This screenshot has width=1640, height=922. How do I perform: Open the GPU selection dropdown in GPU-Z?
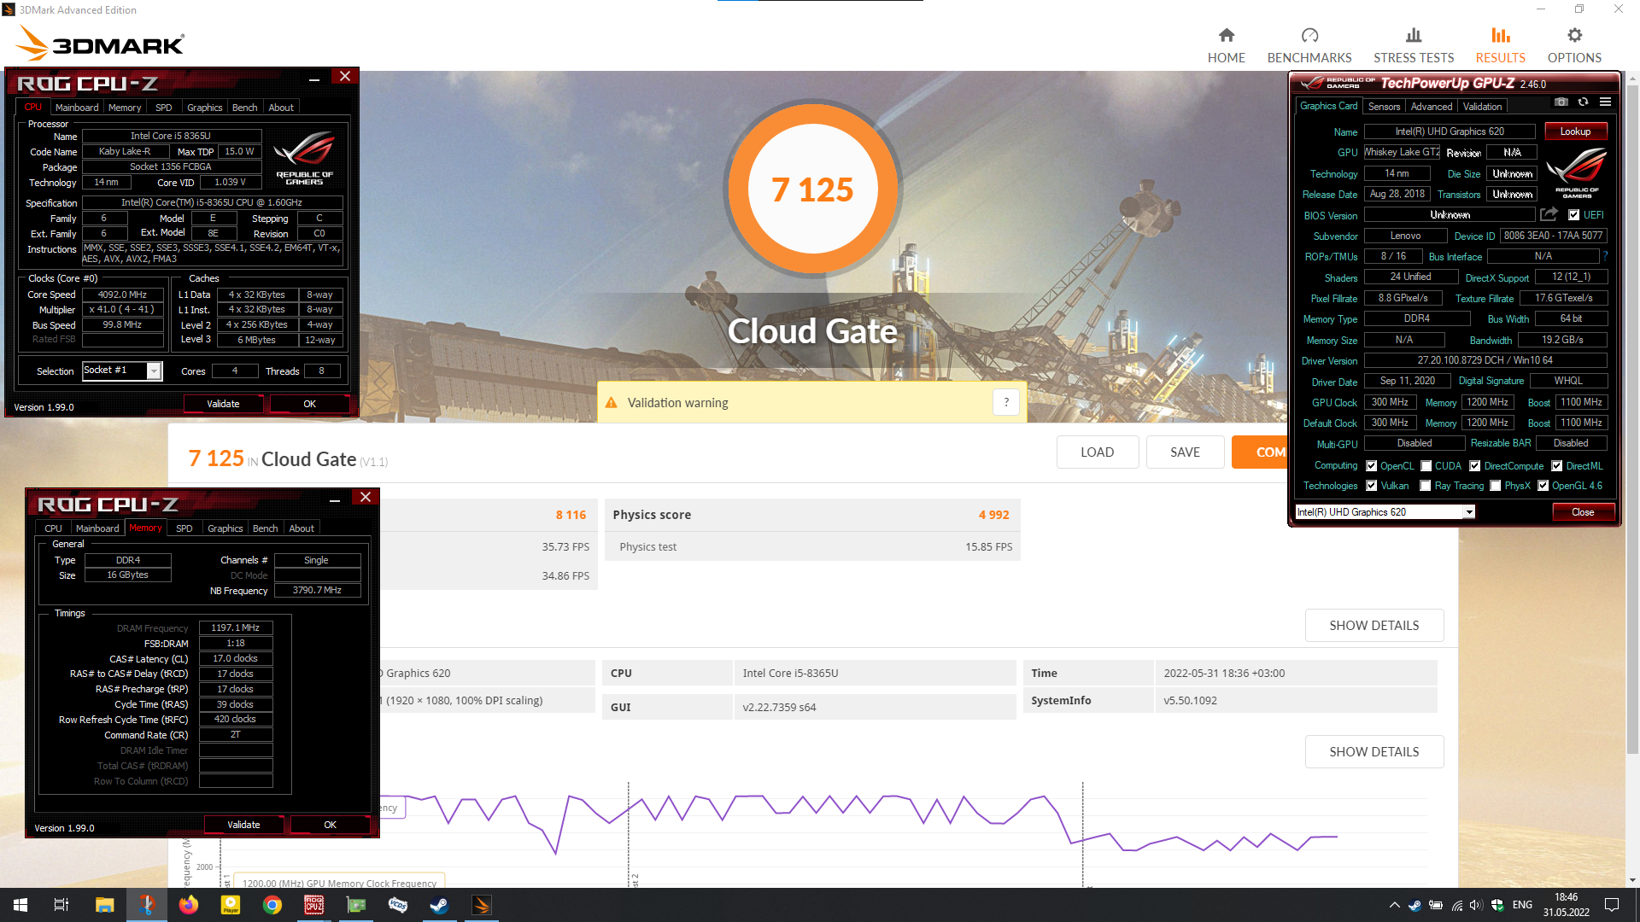pyautogui.click(x=1385, y=512)
